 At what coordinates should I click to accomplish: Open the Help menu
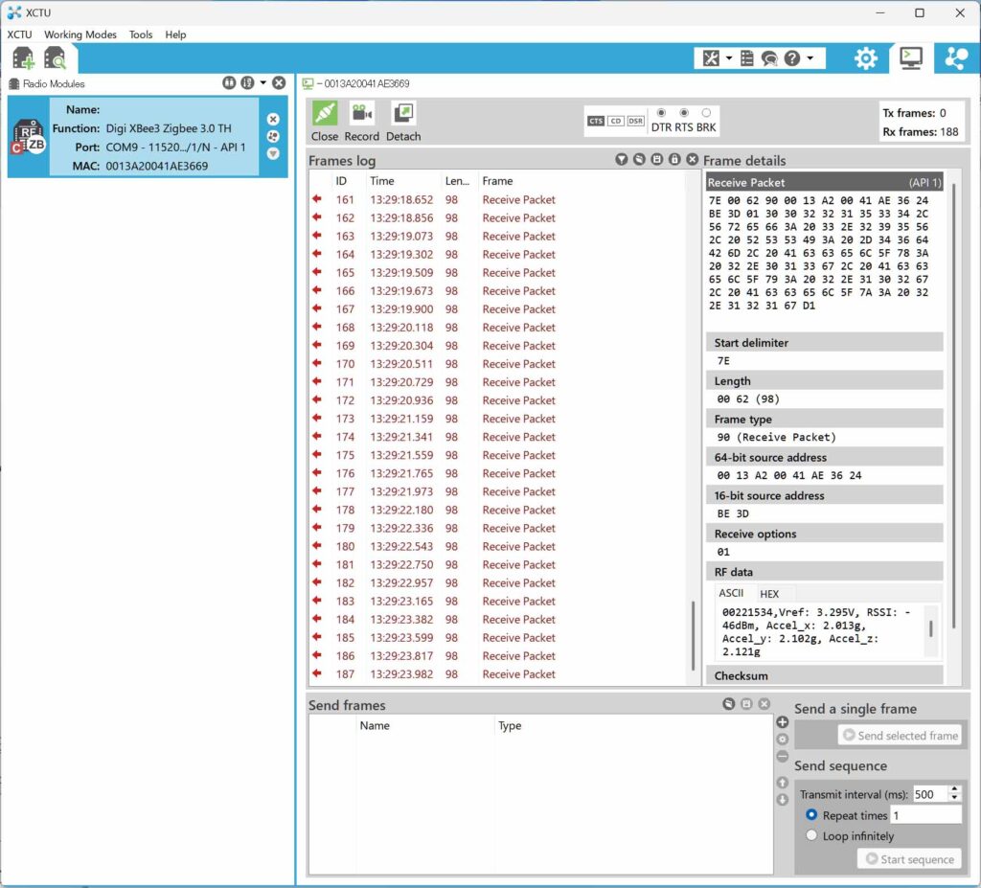pos(176,34)
